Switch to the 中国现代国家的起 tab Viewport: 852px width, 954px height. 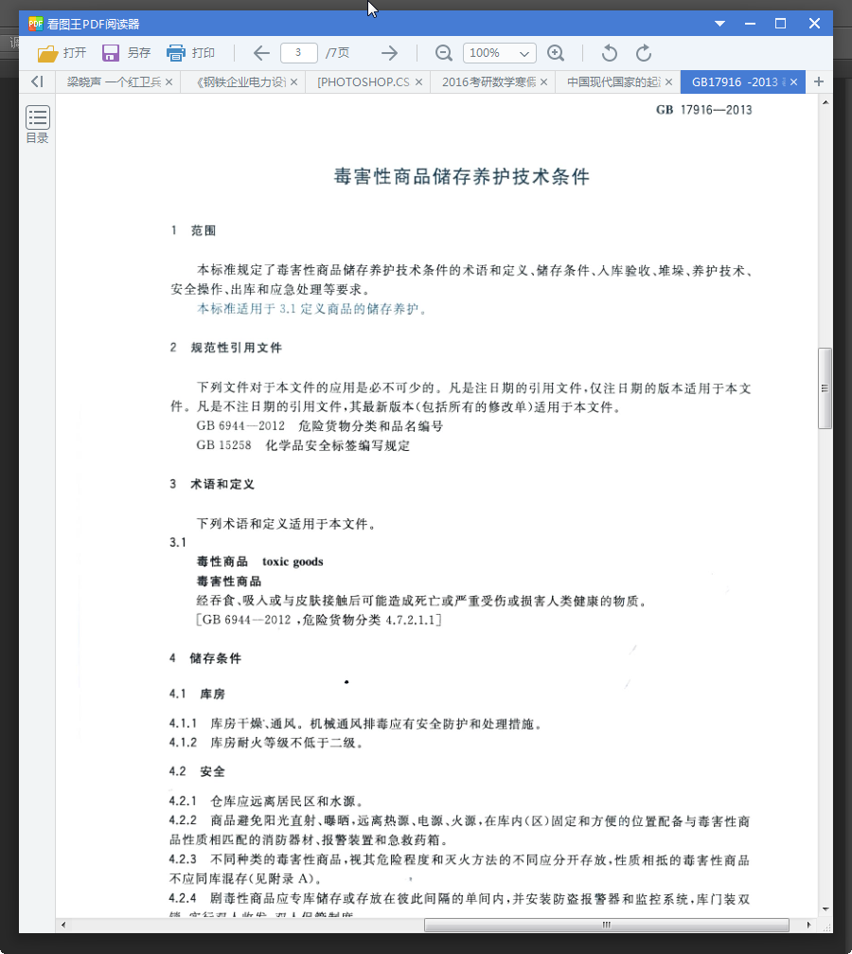click(613, 81)
